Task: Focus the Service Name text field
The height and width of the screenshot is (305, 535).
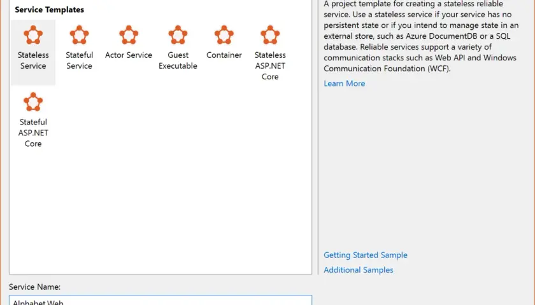Action: [x=160, y=300]
